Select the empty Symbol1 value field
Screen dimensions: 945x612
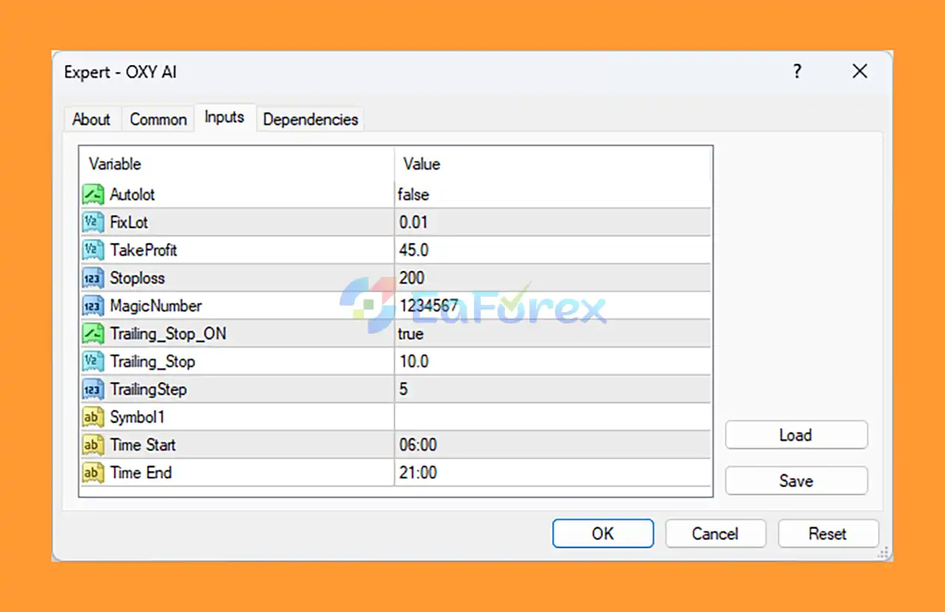click(552, 417)
